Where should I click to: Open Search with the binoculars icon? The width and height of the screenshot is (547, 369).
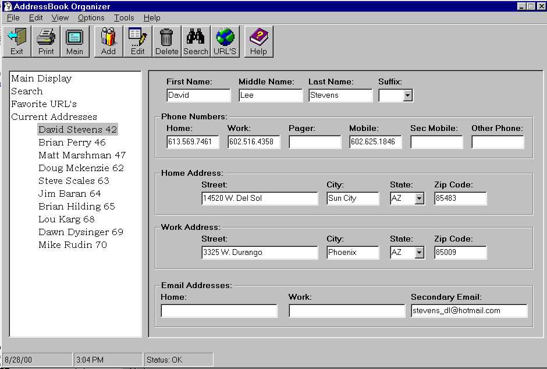[x=196, y=41]
